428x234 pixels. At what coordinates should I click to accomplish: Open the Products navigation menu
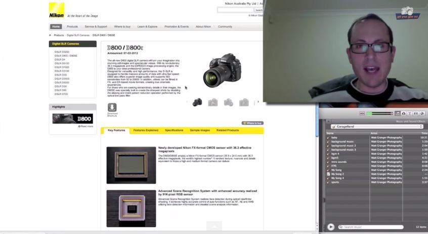pyautogui.click(x=72, y=26)
